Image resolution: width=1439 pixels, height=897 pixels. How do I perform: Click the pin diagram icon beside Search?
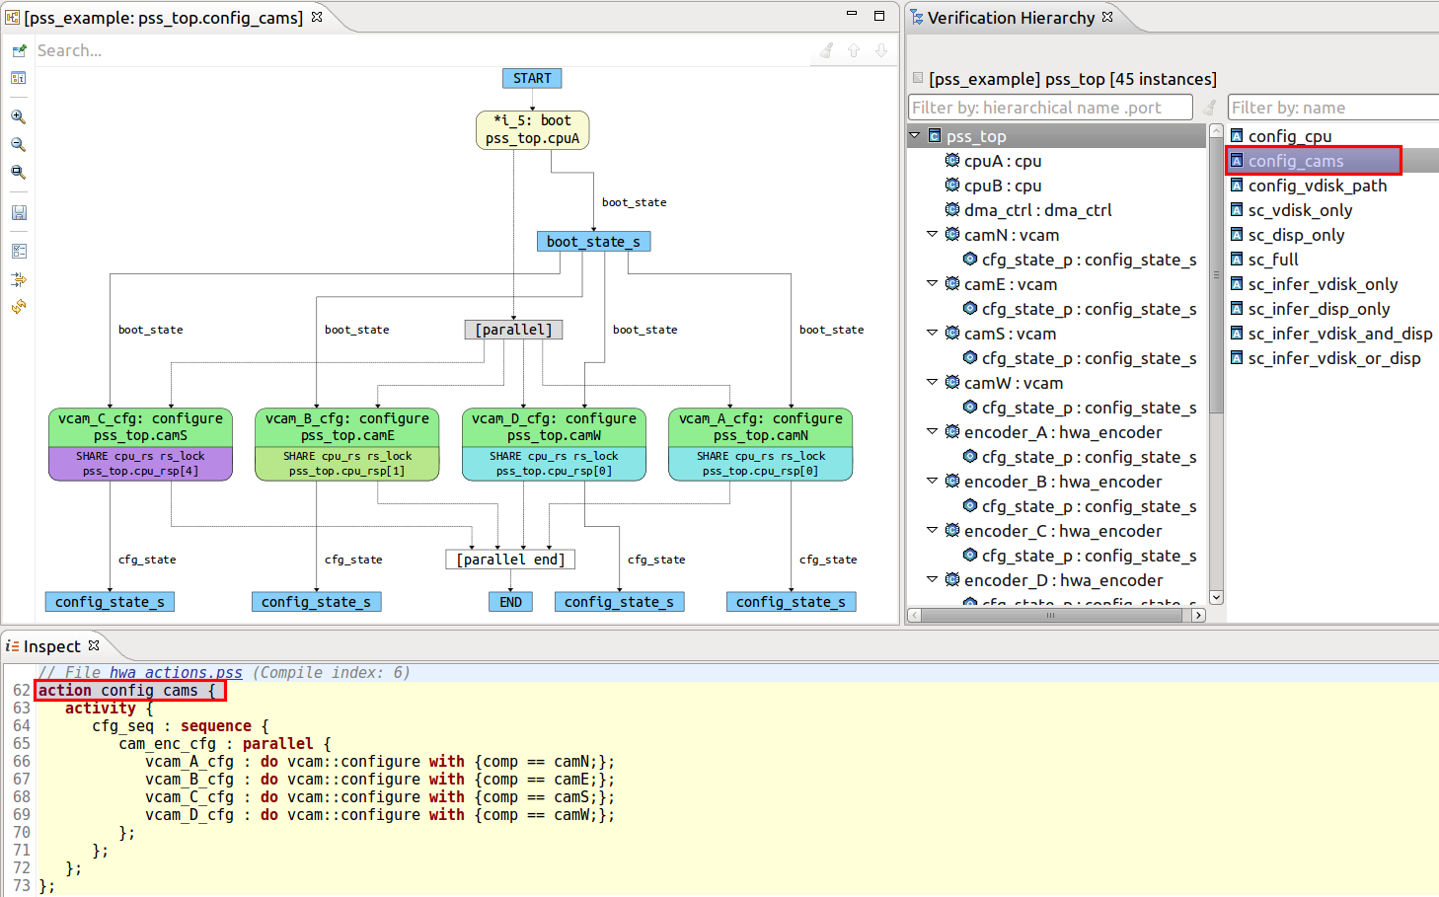(19, 50)
